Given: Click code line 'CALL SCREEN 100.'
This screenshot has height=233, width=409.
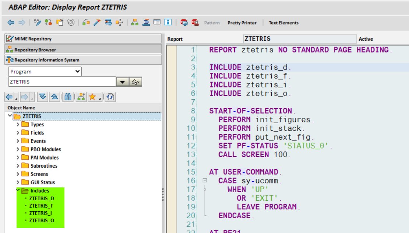Looking at the screenshot, I should pos(255,154).
